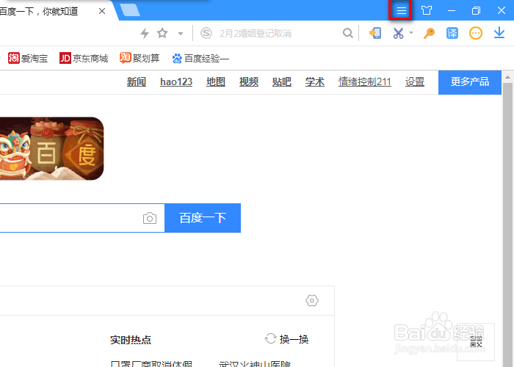Click the scrollbar up arrow
The image size is (514, 367).
[x=508, y=77]
